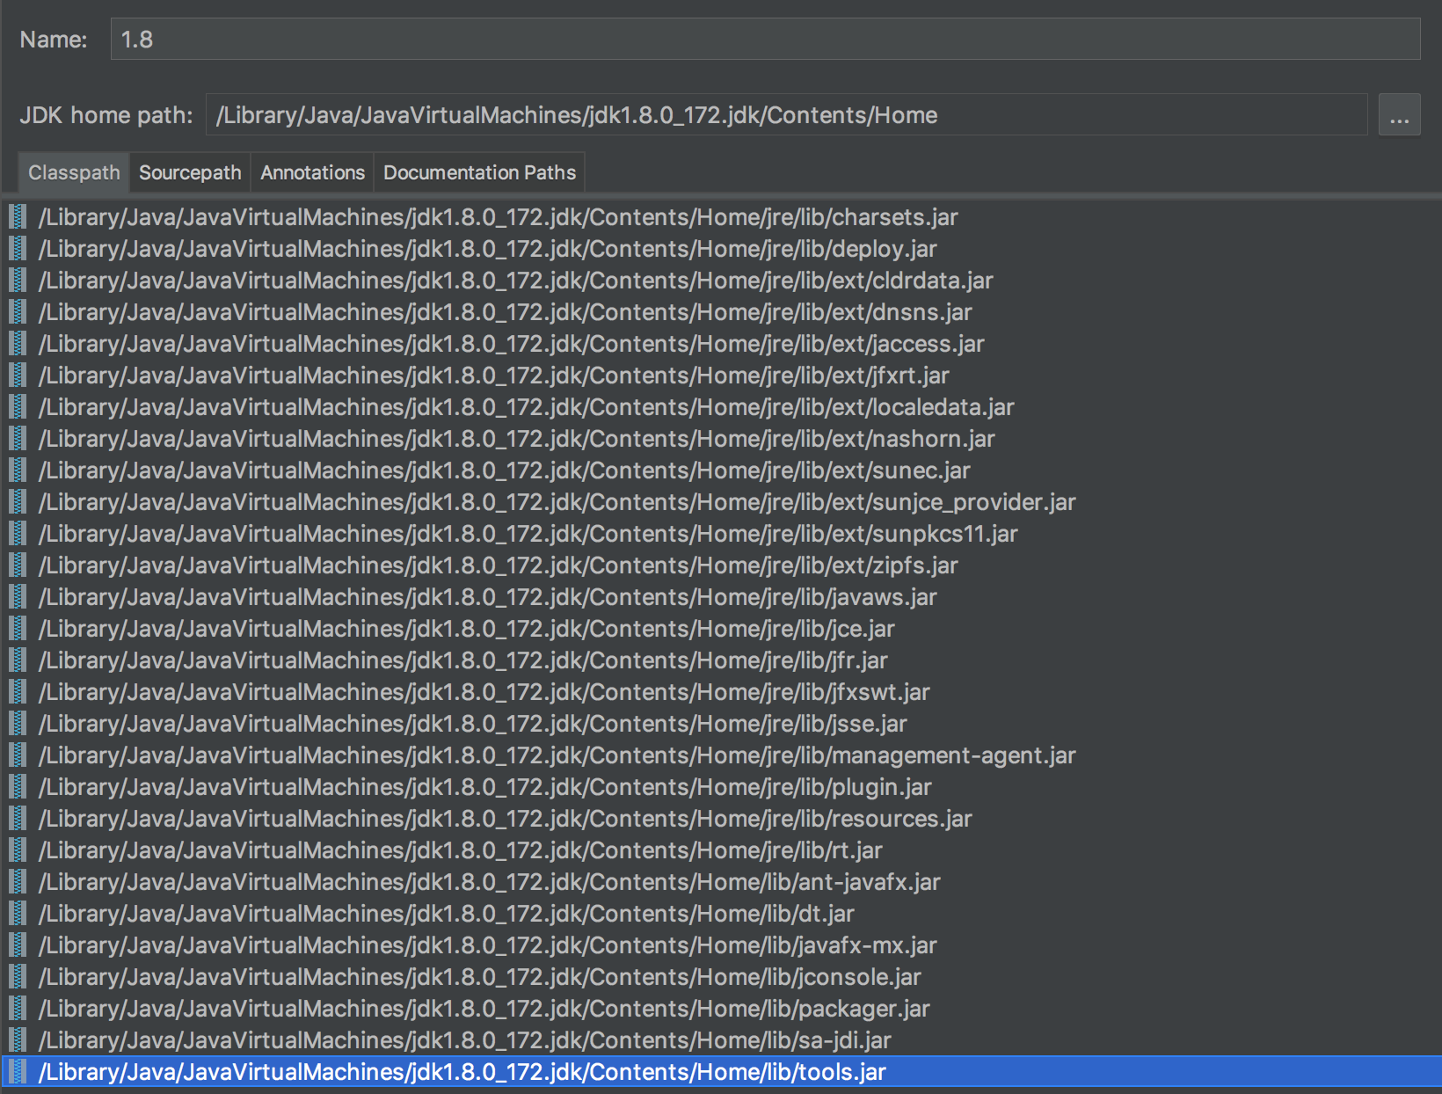Select the resources.jar classpath entry
Viewport: 1442px width, 1094px height.
point(721,818)
